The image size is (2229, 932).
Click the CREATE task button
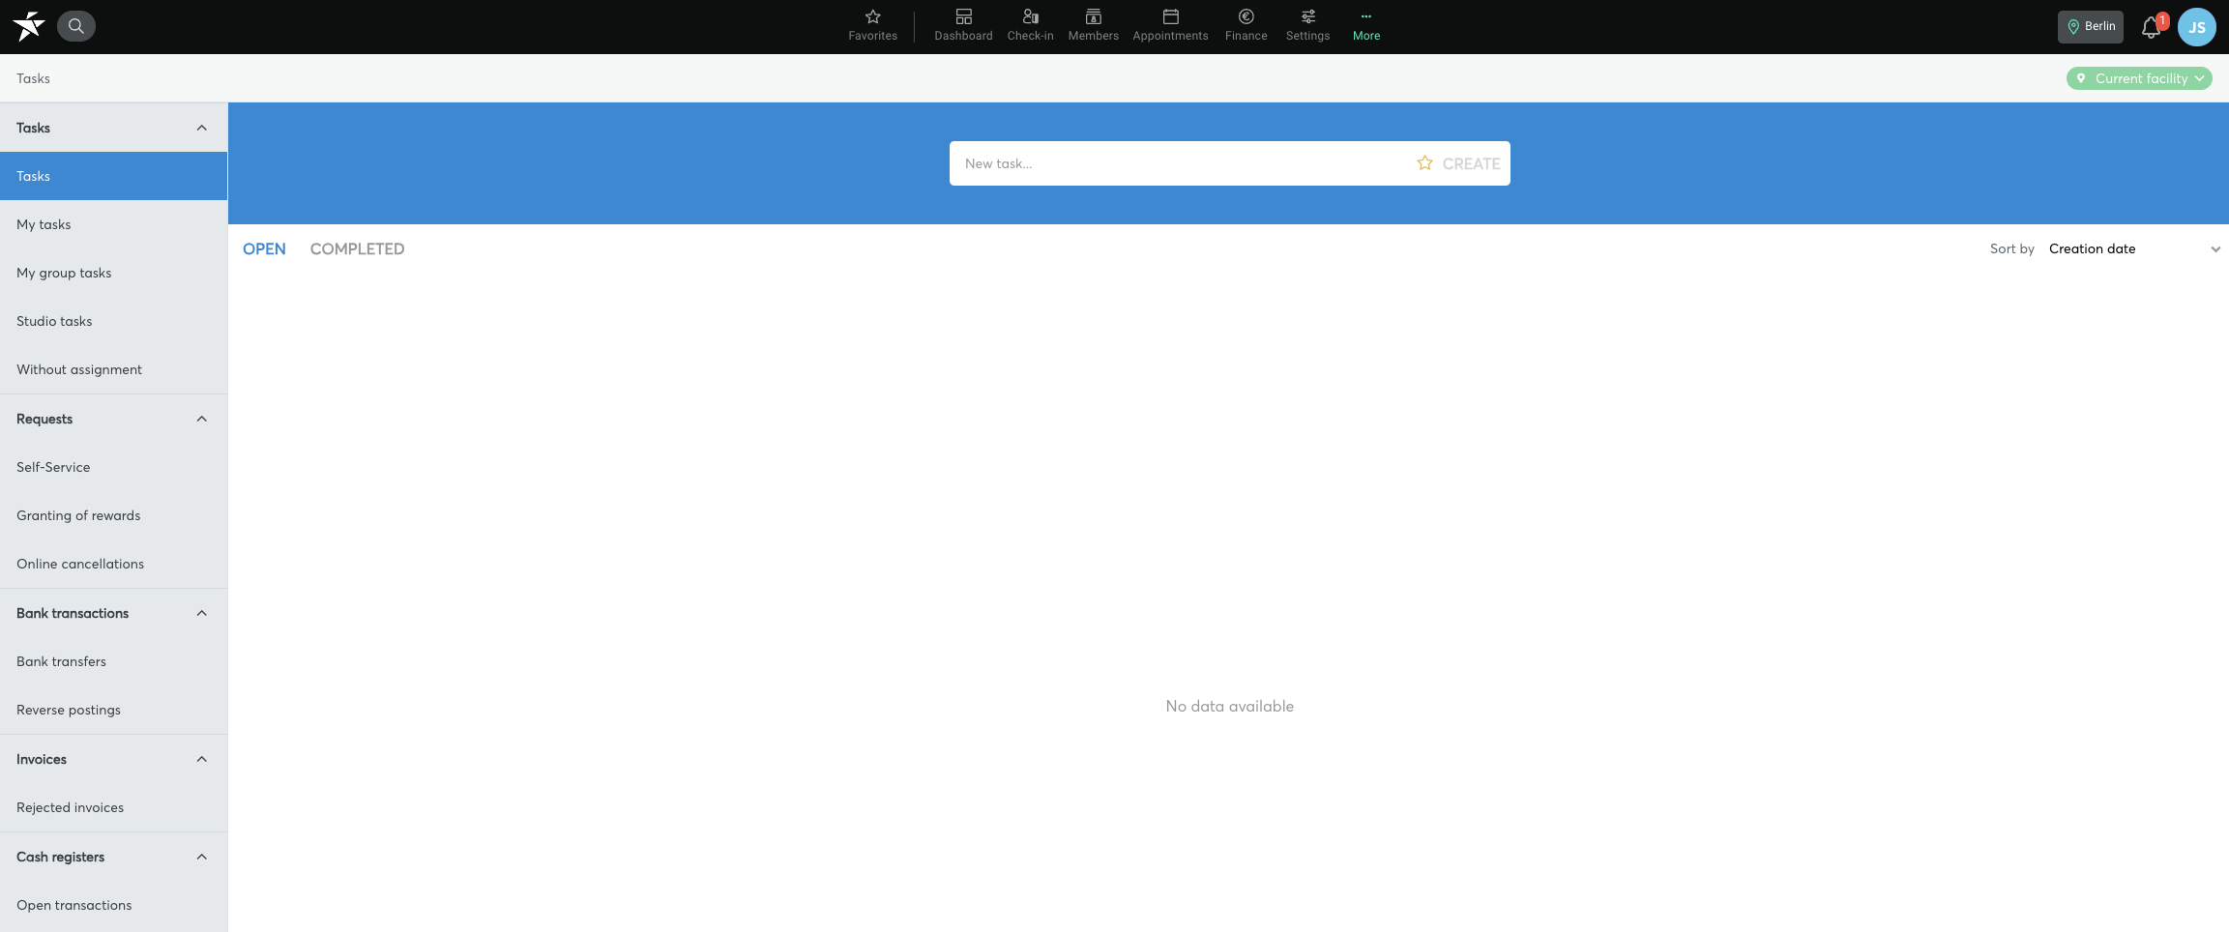pos(1471,163)
